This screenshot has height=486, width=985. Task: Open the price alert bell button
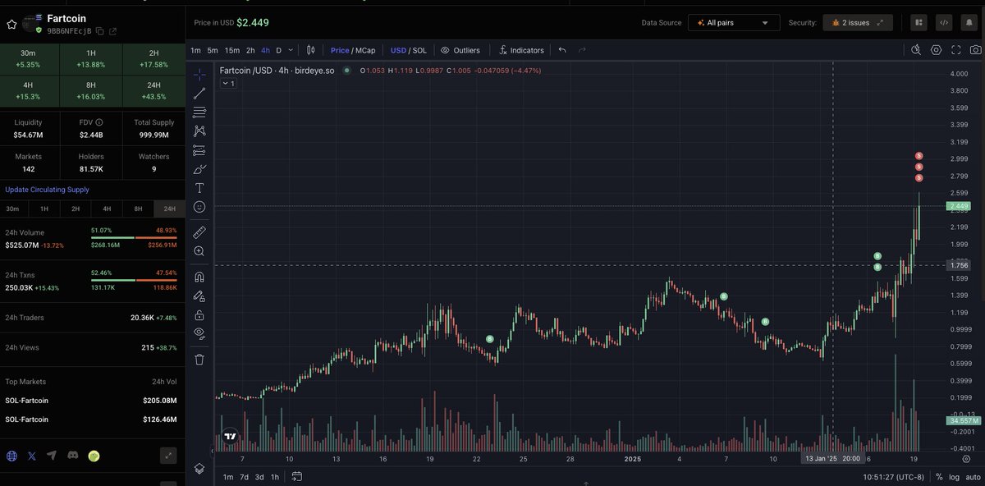coord(969,23)
